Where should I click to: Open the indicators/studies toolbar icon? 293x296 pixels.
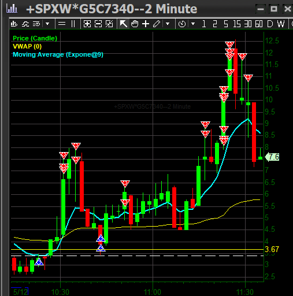pos(25,24)
